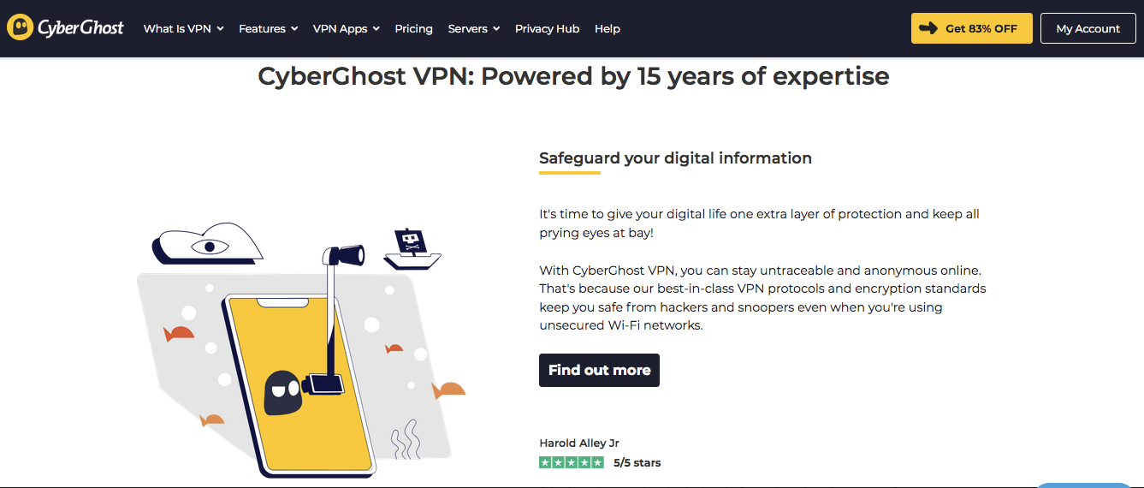Click the Safeguard your digital information heading

675,158
